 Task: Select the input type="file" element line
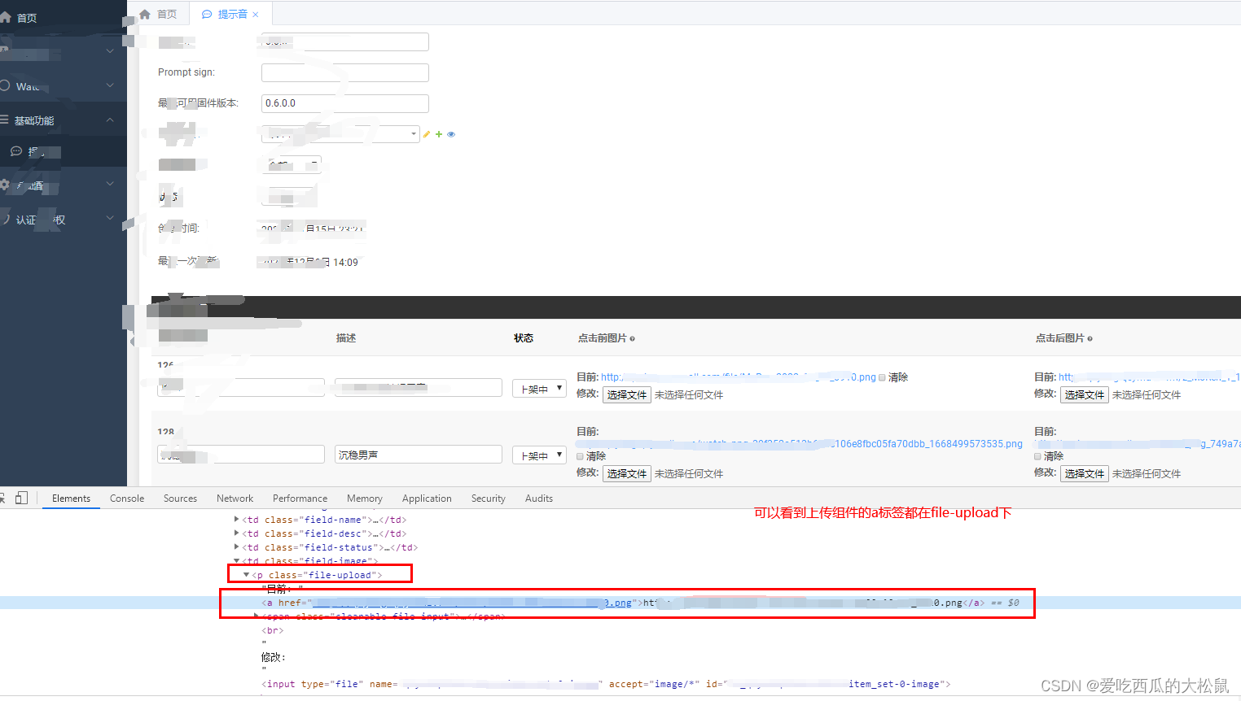(606, 684)
